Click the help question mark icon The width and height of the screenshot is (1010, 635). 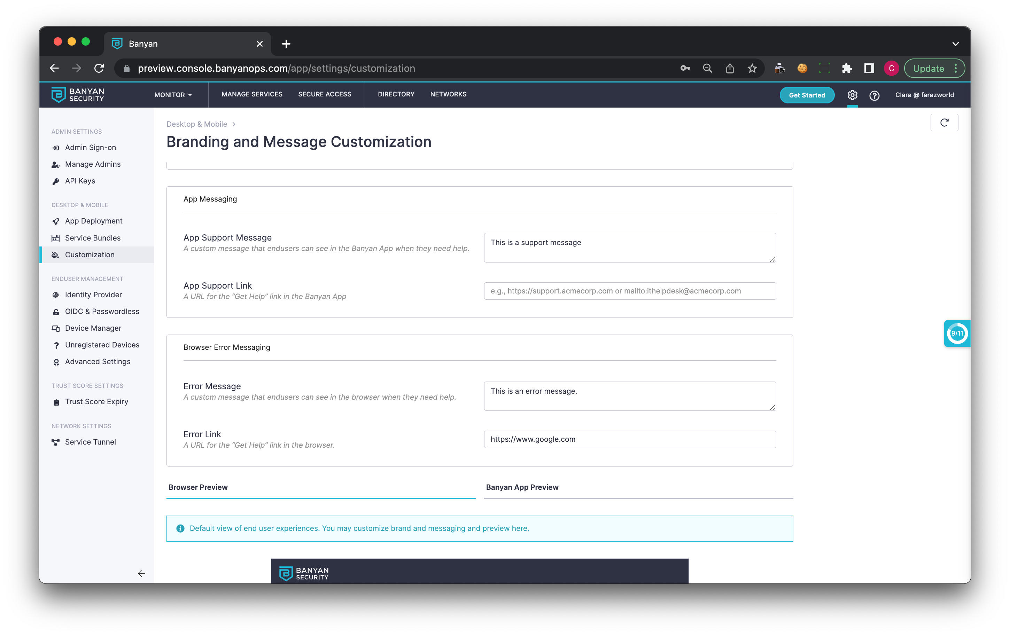[874, 95]
